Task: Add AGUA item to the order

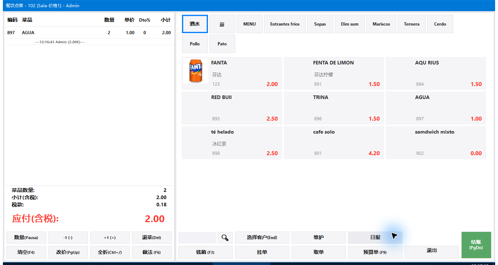Action: pyautogui.click(x=436, y=108)
